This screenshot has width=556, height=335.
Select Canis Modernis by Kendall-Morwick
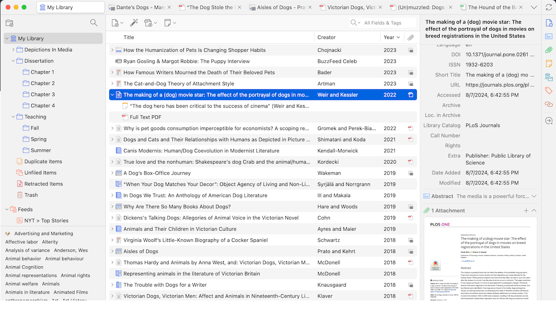pyautogui.click(x=263, y=151)
